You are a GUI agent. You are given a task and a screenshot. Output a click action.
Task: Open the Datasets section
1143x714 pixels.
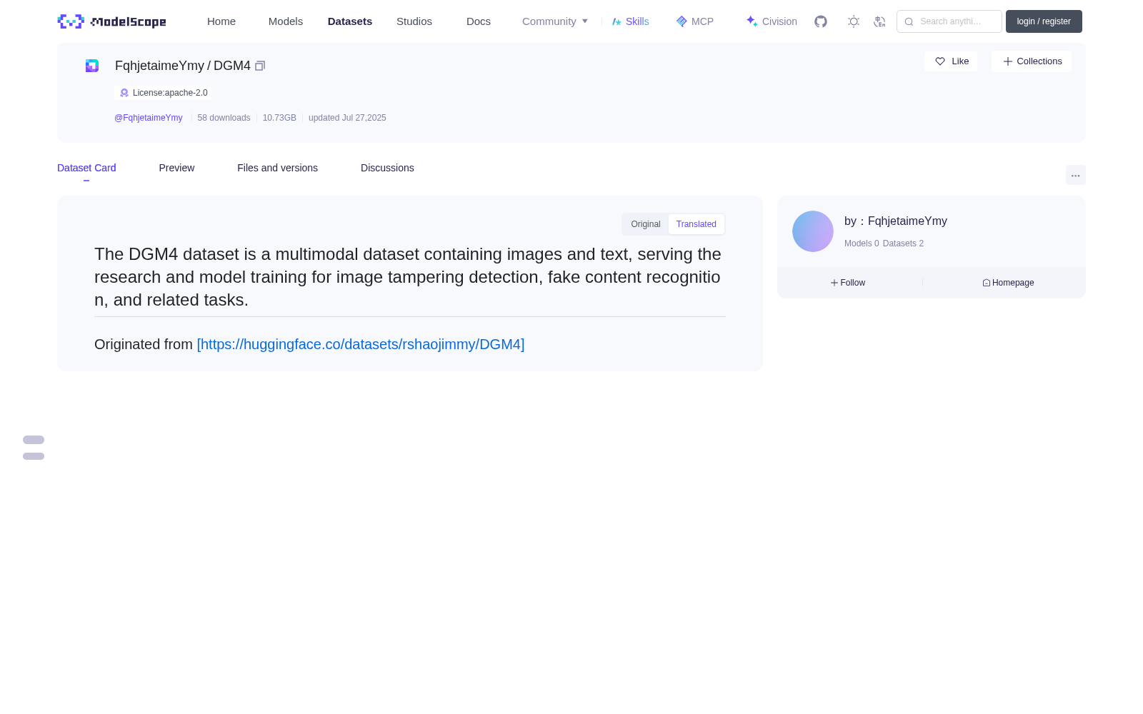(x=350, y=21)
